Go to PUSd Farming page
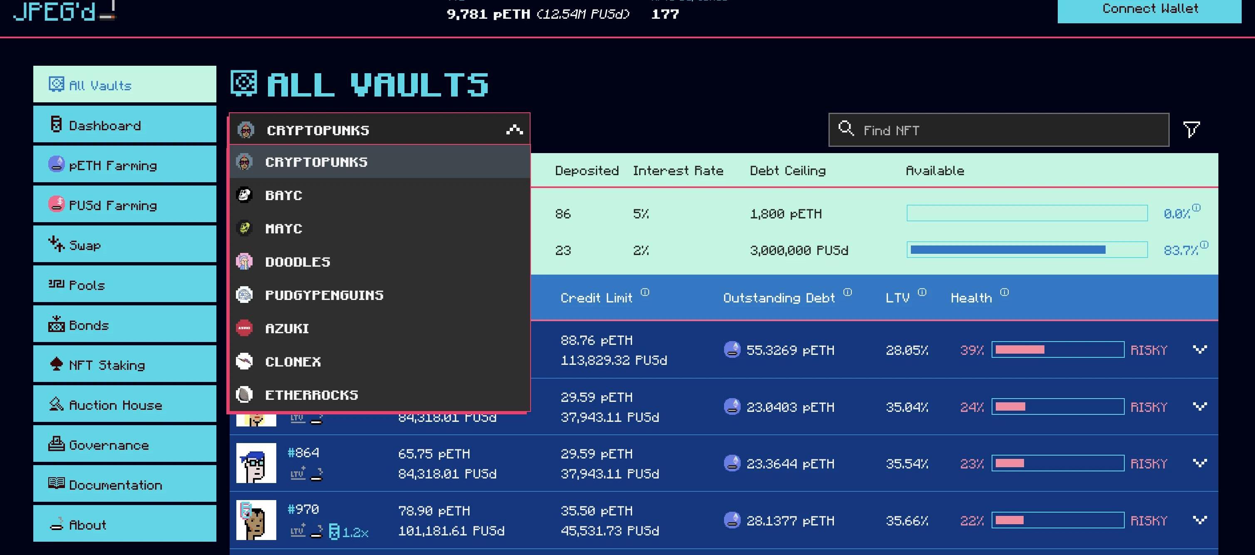 [125, 205]
